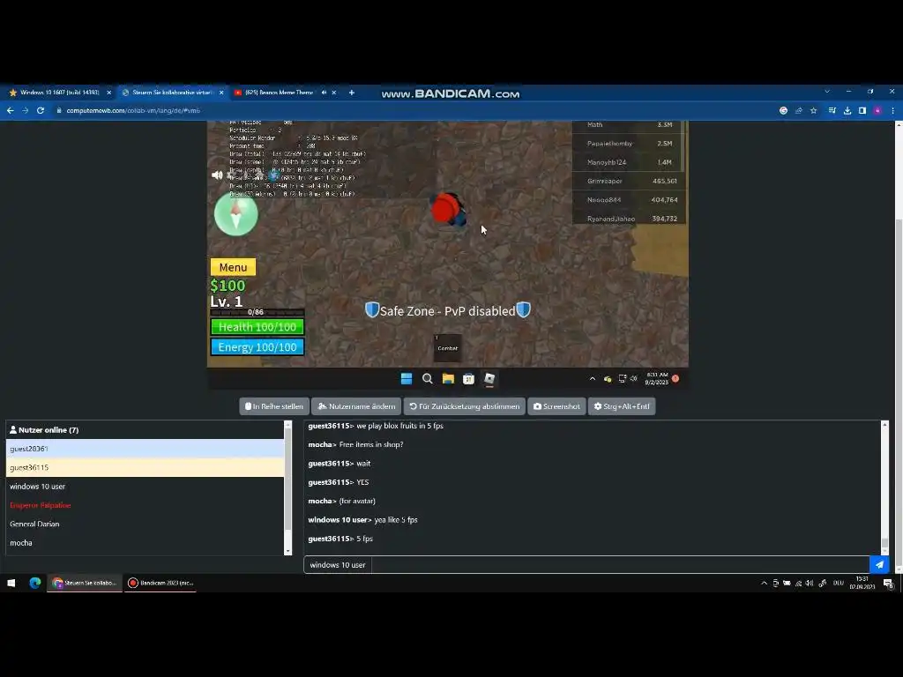Viewport: 903px width, 677px height.
Task: Open Google icon in address bar
Action: pyautogui.click(x=783, y=110)
